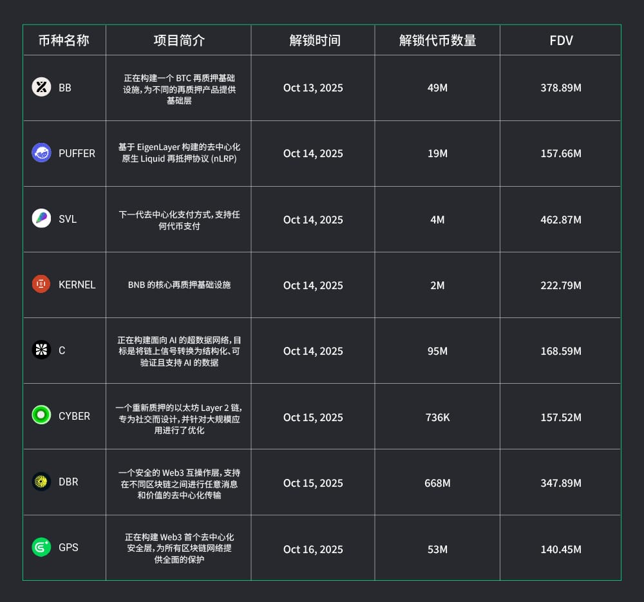
Task: Select the SVL token logo
Action: (41, 218)
